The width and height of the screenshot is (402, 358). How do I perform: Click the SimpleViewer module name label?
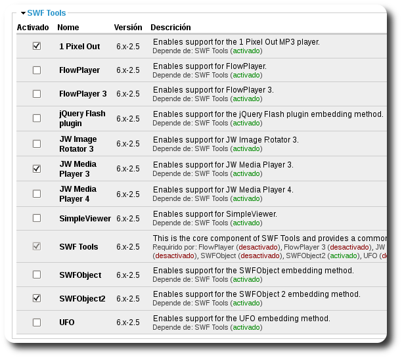pos(85,218)
